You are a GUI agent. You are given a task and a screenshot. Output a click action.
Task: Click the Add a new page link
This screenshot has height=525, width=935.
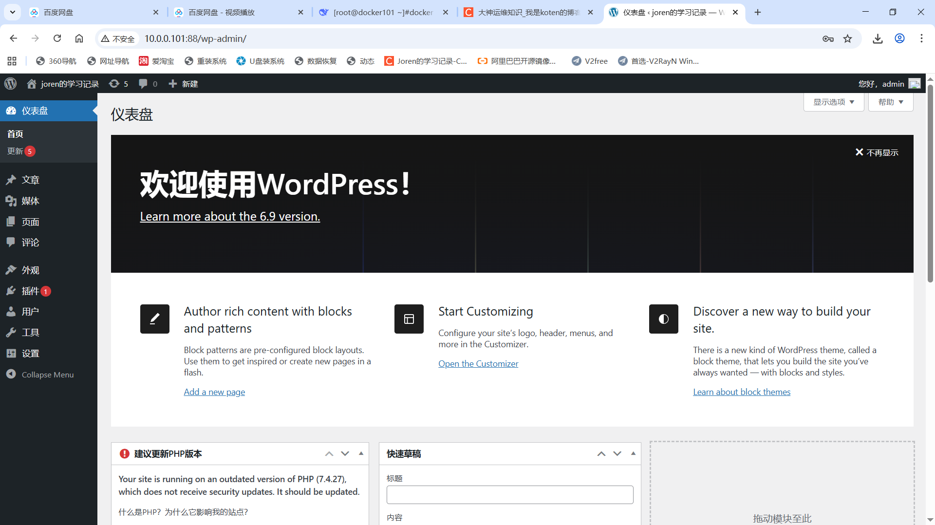214,392
